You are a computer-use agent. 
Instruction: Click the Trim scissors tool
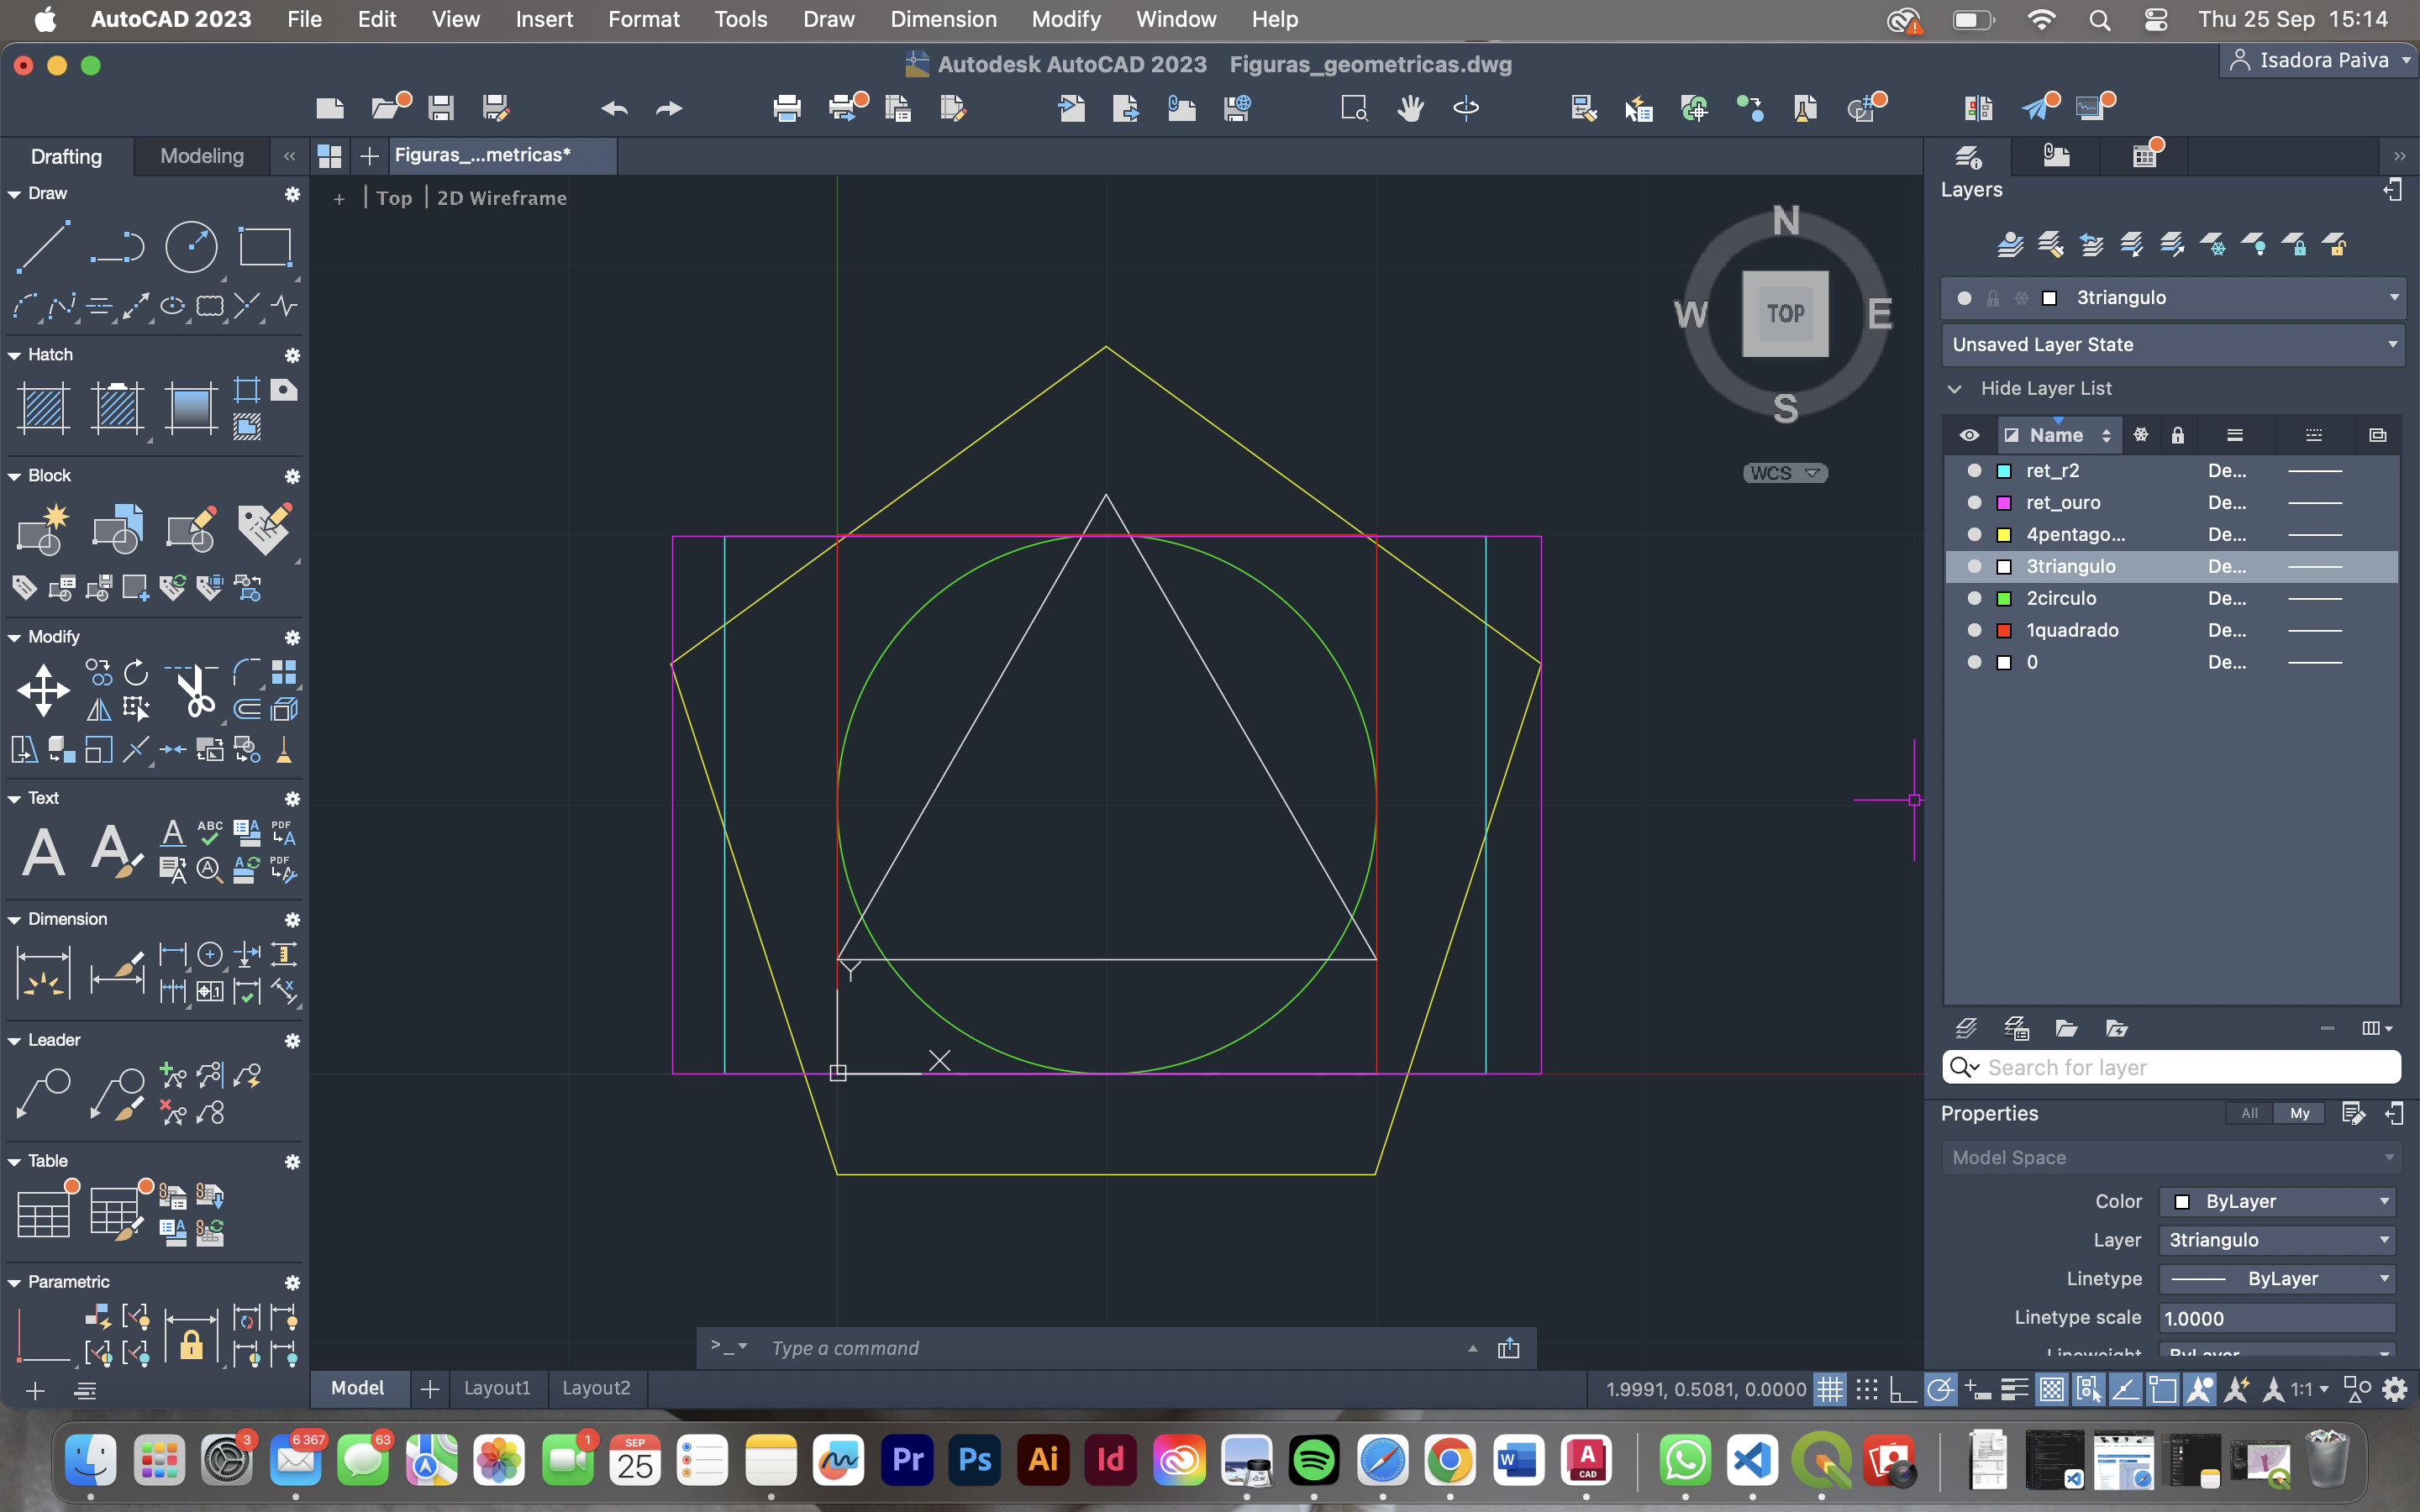pyautogui.click(x=194, y=691)
